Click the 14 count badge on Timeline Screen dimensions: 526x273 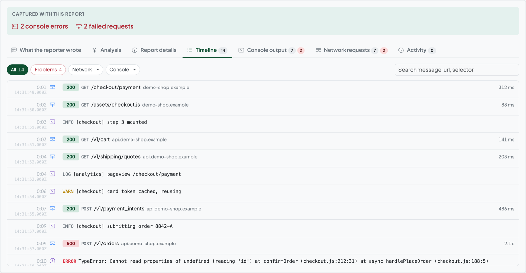[223, 50]
